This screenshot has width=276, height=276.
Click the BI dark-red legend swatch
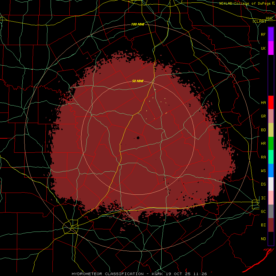point(271,225)
